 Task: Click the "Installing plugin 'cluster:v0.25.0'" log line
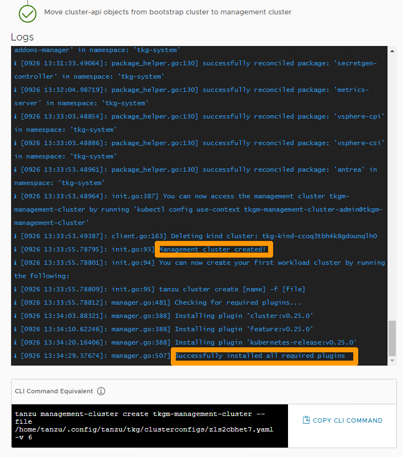164,316
